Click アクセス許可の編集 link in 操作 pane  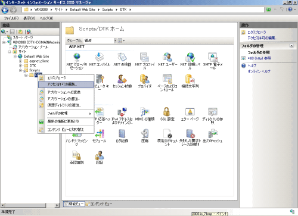[262, 38]
